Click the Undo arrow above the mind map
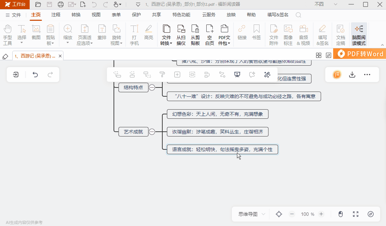This screenshot has height=226, width=386. click(35, 75)
